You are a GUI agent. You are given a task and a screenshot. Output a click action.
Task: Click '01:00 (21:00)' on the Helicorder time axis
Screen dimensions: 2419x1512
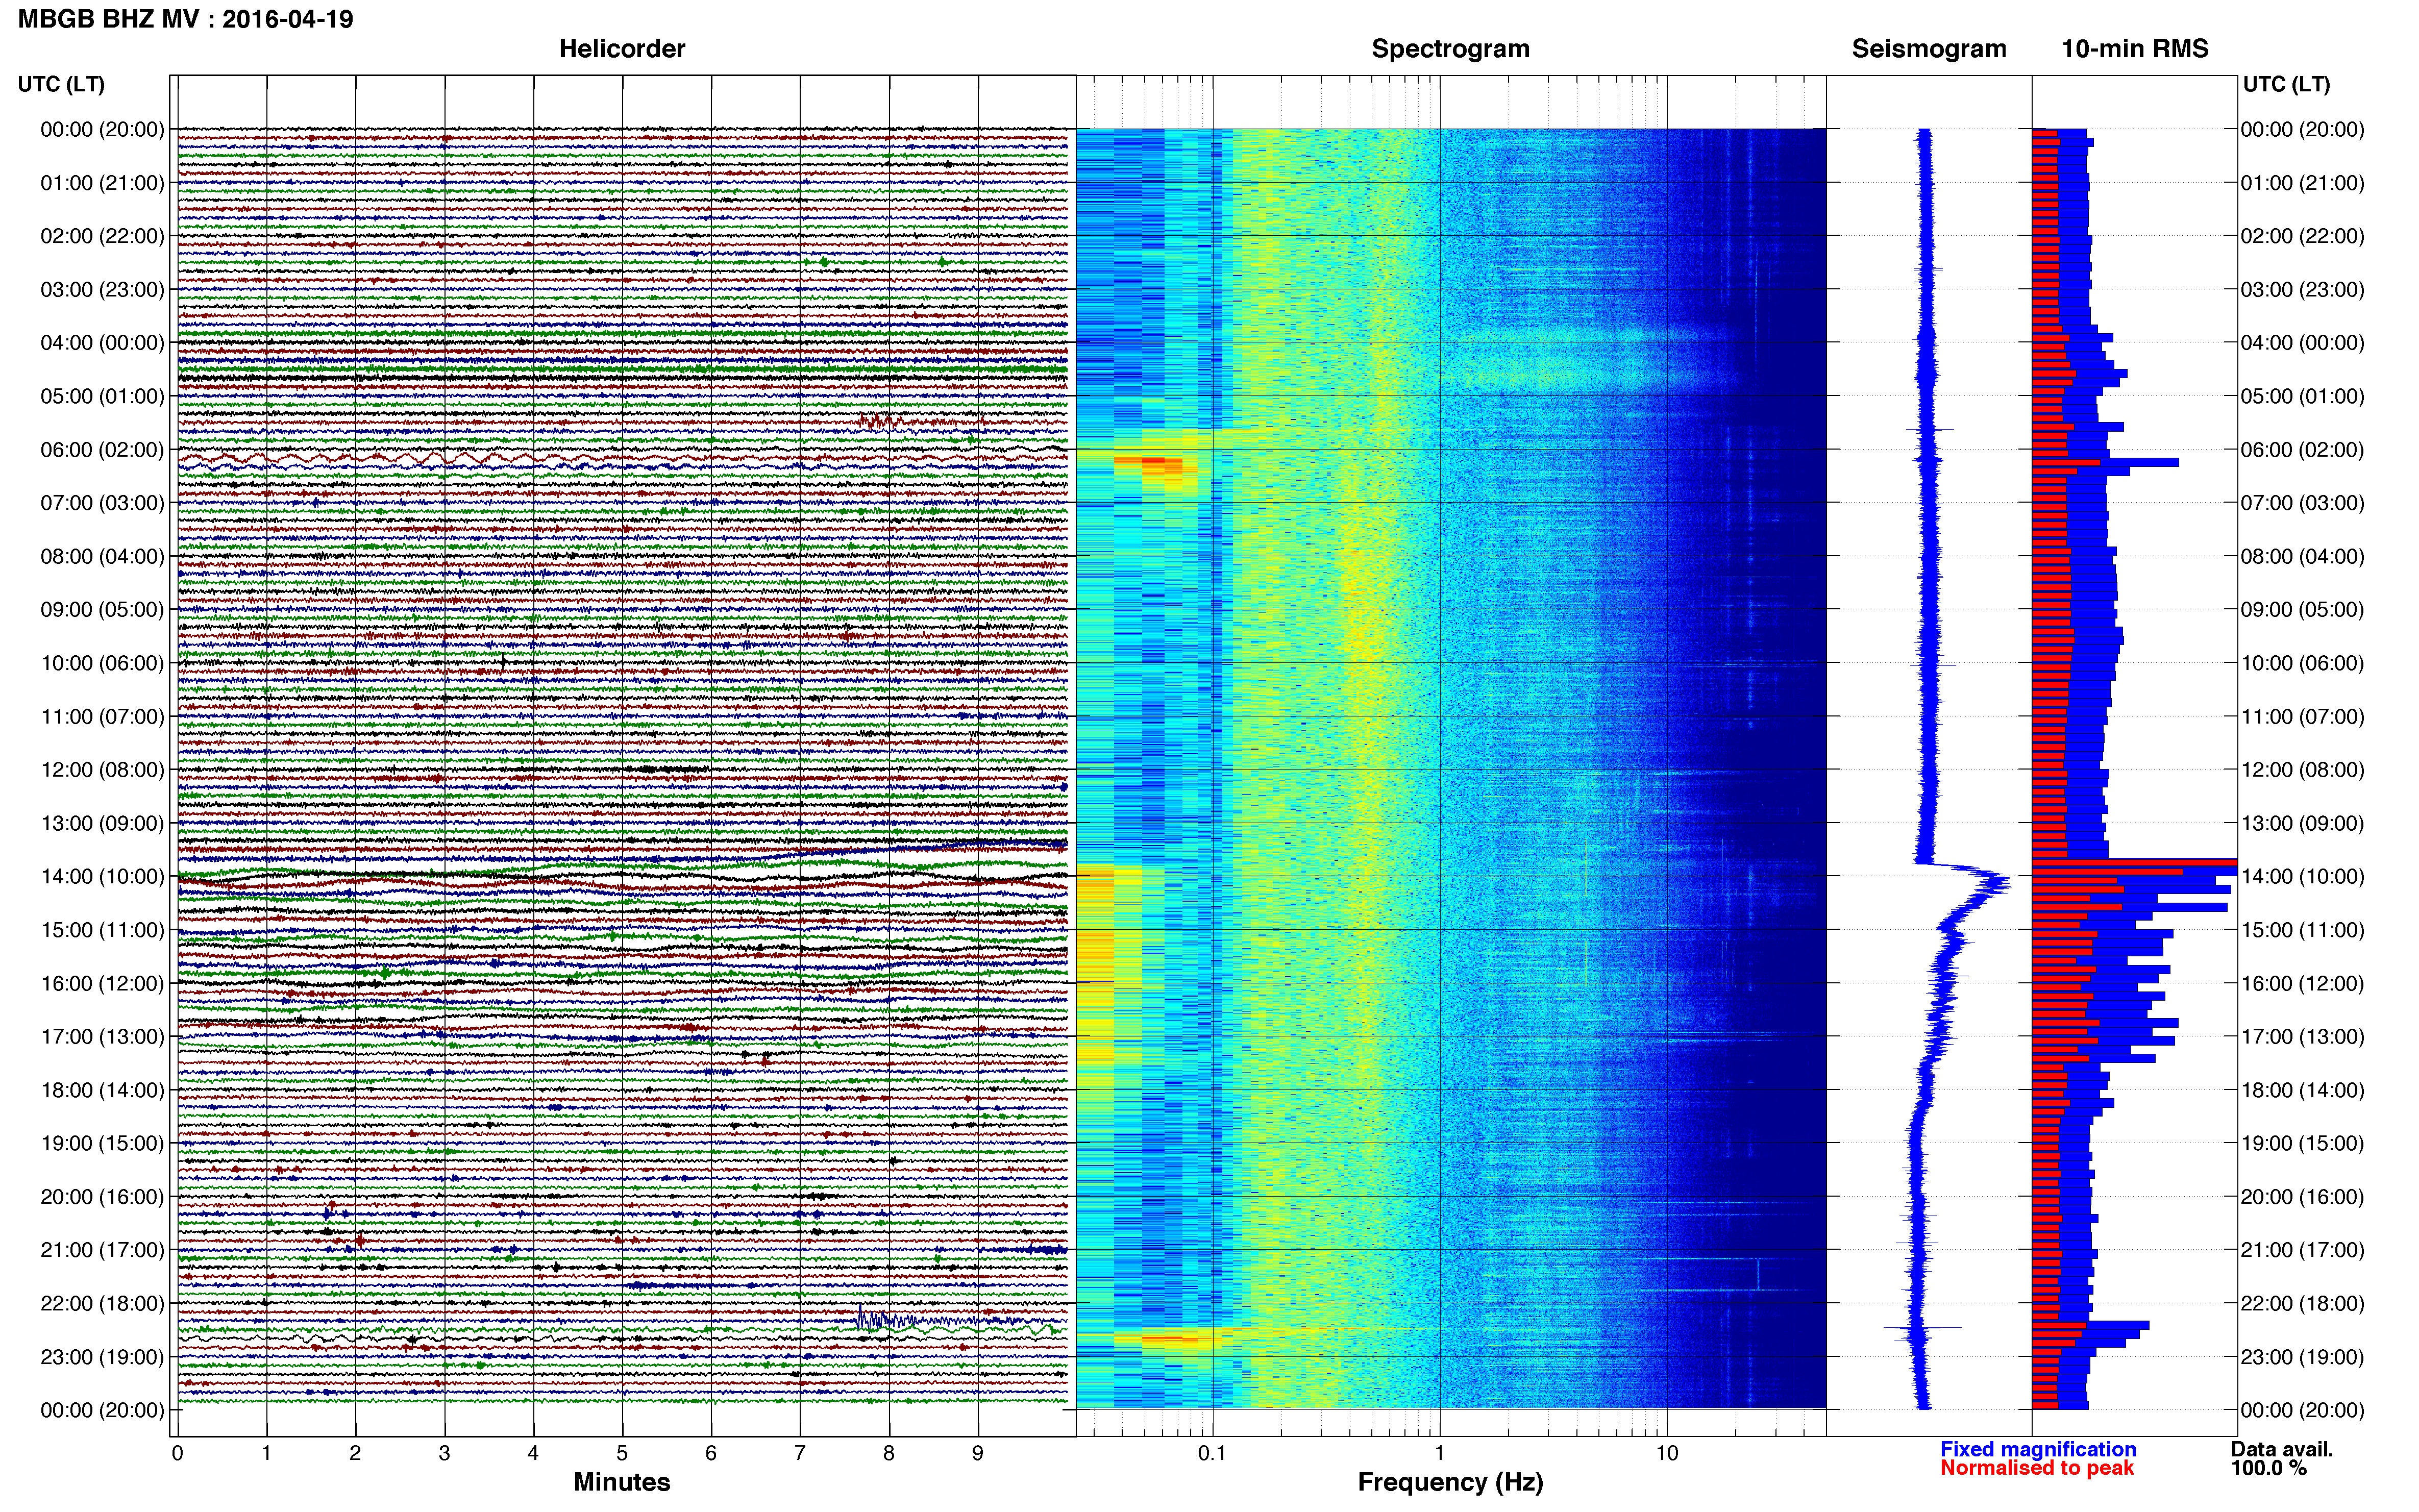click(102, 183)
